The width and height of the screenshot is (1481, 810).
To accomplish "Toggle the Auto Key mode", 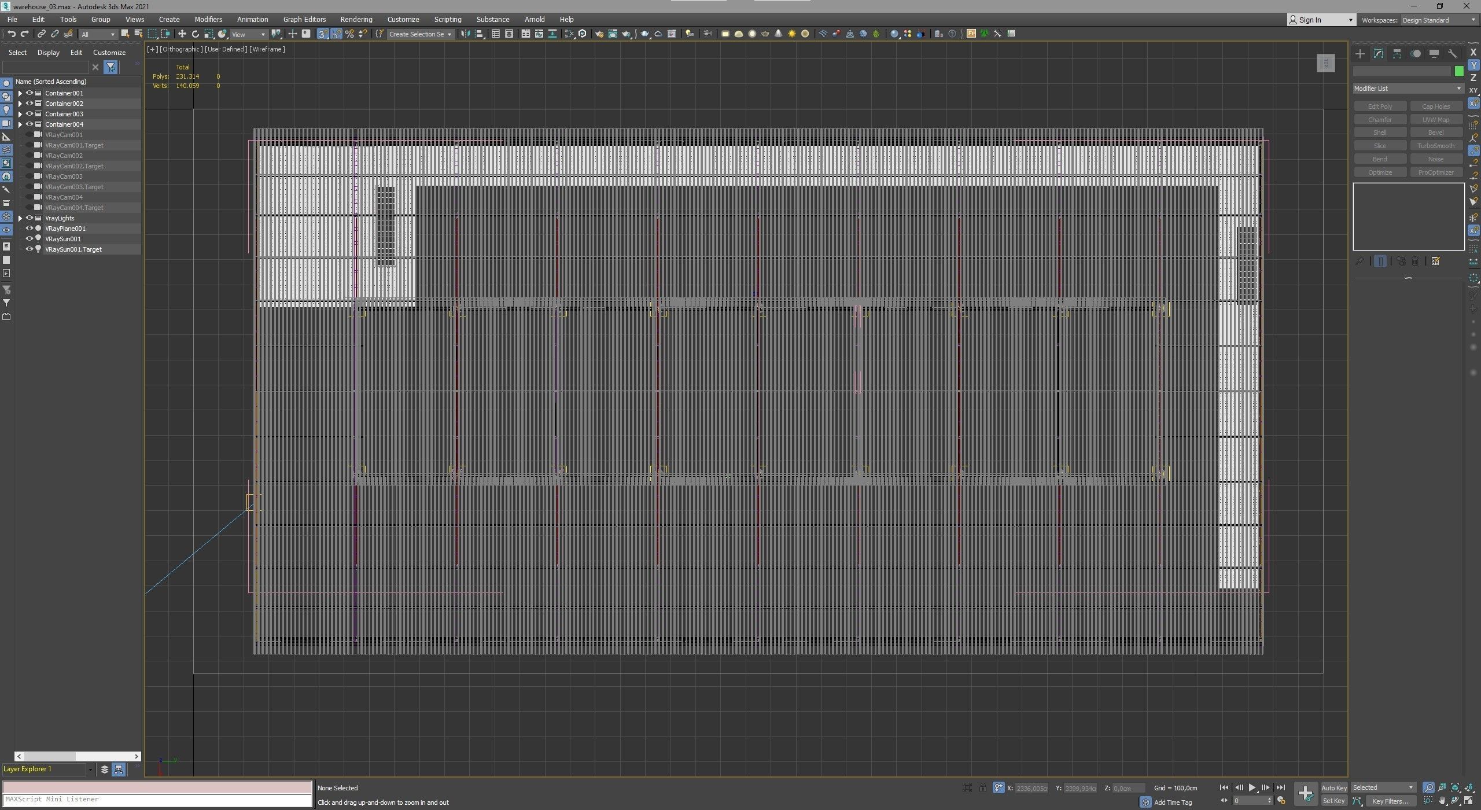I will pyautogui.click(x=1333, y=787).
